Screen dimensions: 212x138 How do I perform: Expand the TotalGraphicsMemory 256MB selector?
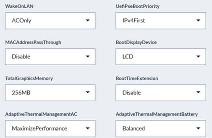(50, 93)
